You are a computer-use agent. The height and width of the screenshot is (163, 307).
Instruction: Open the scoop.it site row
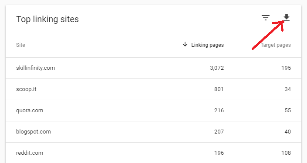153,89
